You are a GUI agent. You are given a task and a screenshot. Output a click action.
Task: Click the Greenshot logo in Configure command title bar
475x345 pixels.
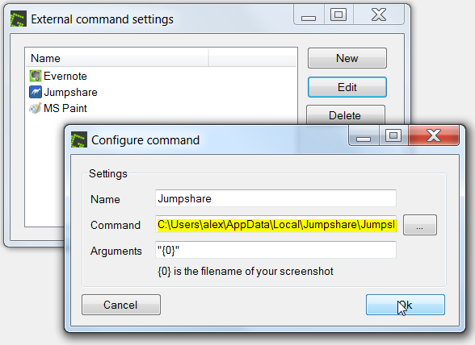(x=79, y=139)
